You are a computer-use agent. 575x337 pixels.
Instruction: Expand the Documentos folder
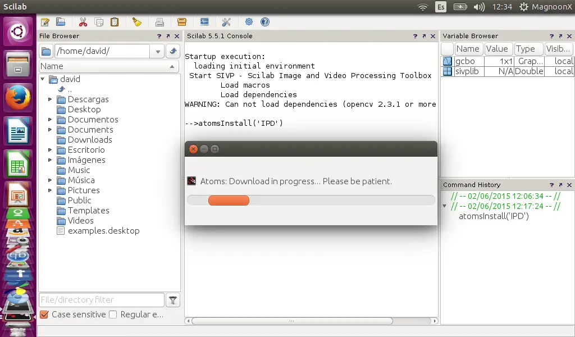(x=50, y=120)
